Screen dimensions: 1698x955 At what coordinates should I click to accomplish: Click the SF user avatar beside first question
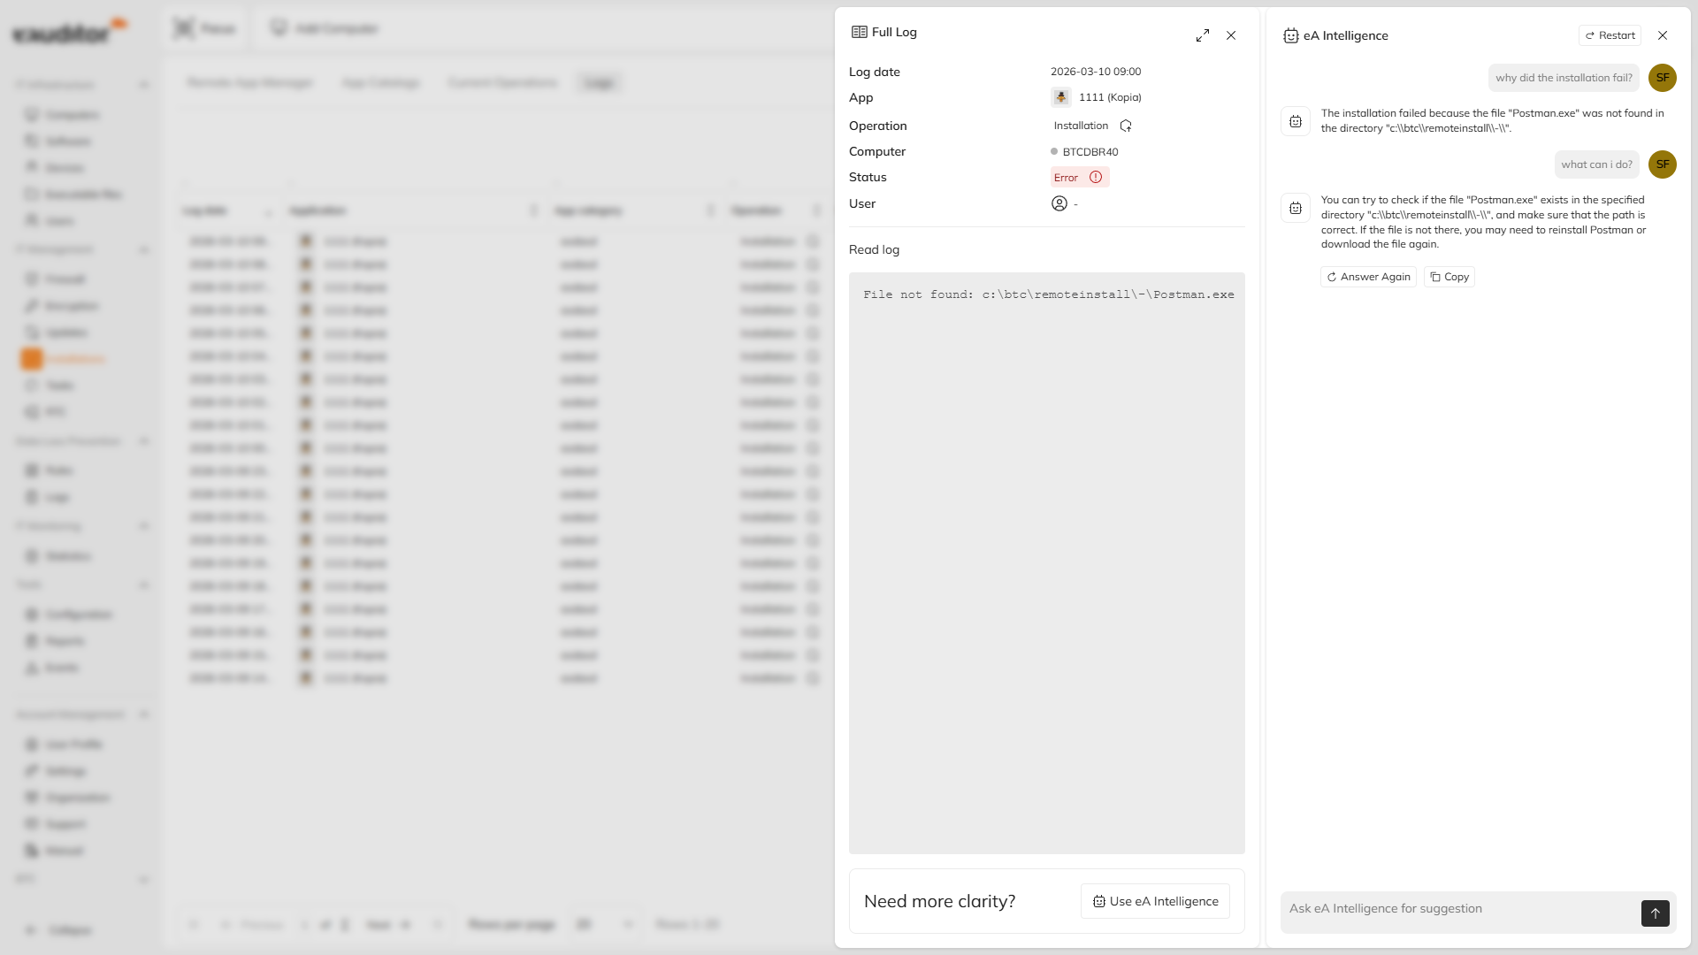click(1662, 78)
